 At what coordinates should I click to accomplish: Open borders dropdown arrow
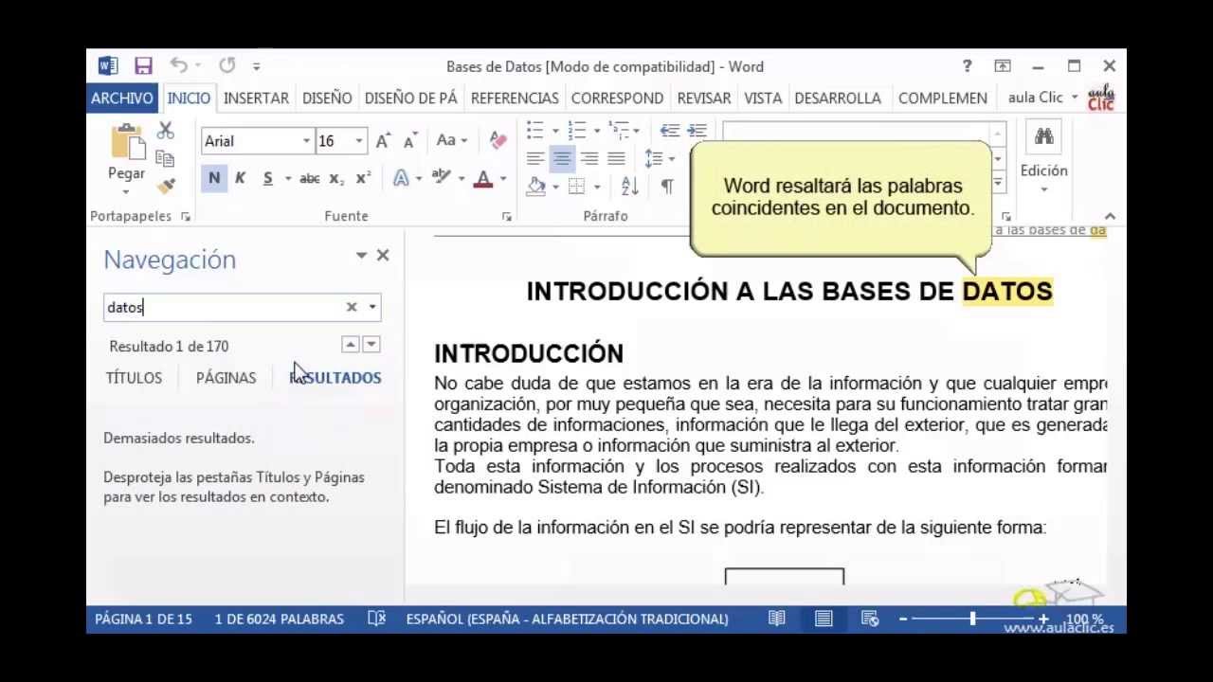tap(597, 186)
